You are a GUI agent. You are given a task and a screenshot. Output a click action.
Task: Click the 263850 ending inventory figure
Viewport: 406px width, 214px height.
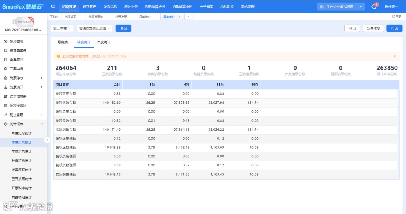(387, 68)
